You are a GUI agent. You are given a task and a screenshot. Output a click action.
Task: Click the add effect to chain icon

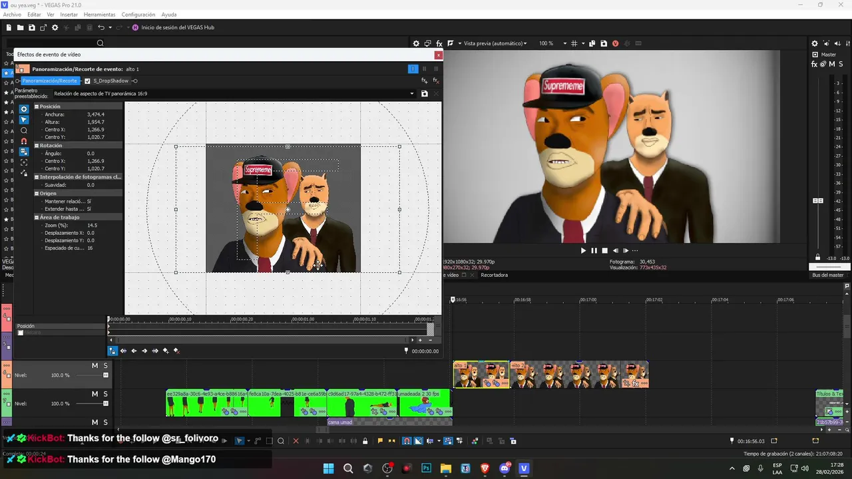[x=425, y=80]
